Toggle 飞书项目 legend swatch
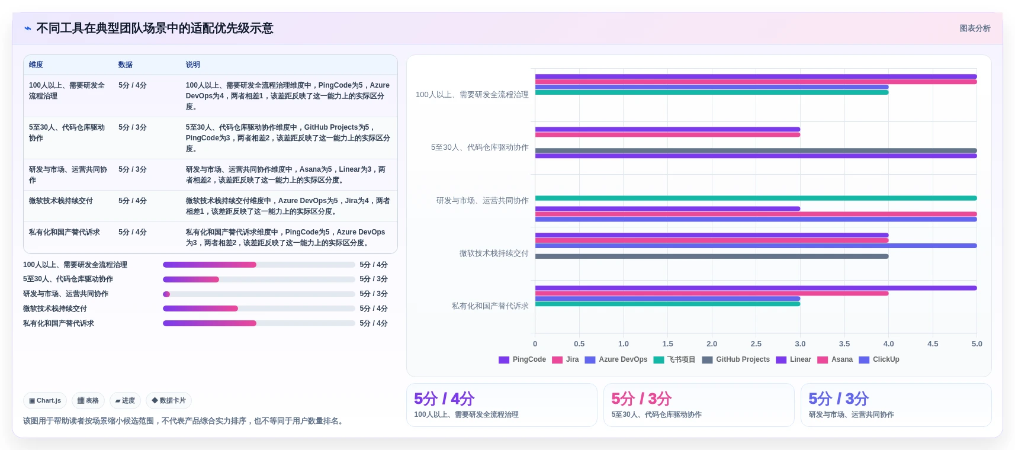The width and height of the screenshot is (1015, 450). point(659,360)
